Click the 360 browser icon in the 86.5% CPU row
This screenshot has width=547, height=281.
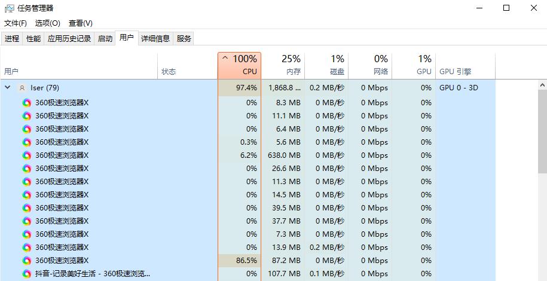[x=26, y=261]
